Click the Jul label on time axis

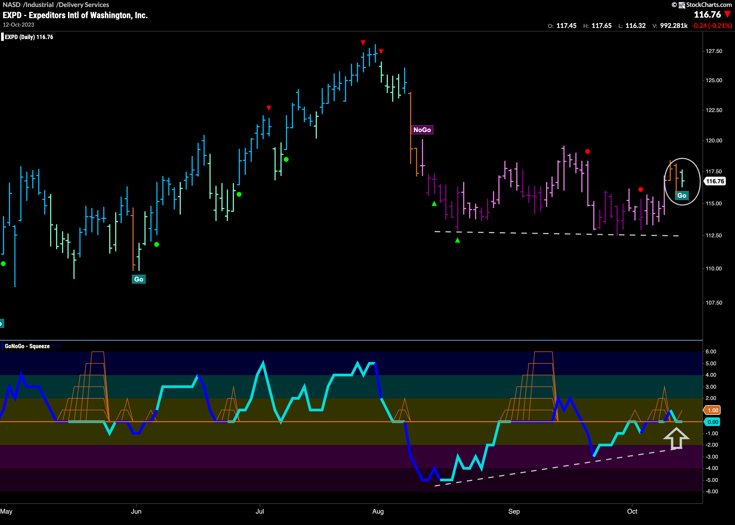(x=260, y=511)
